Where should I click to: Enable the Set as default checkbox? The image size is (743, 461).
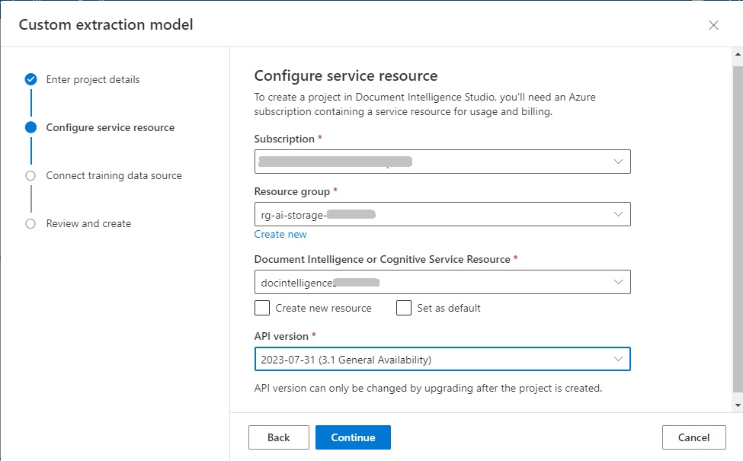[x=404, y=308]
